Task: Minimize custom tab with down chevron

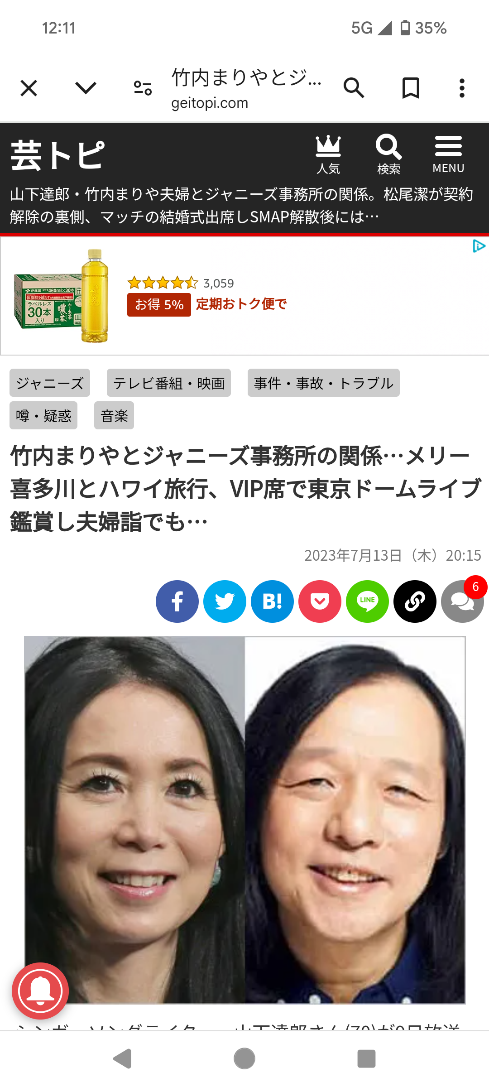Action: tap(86, 88)
